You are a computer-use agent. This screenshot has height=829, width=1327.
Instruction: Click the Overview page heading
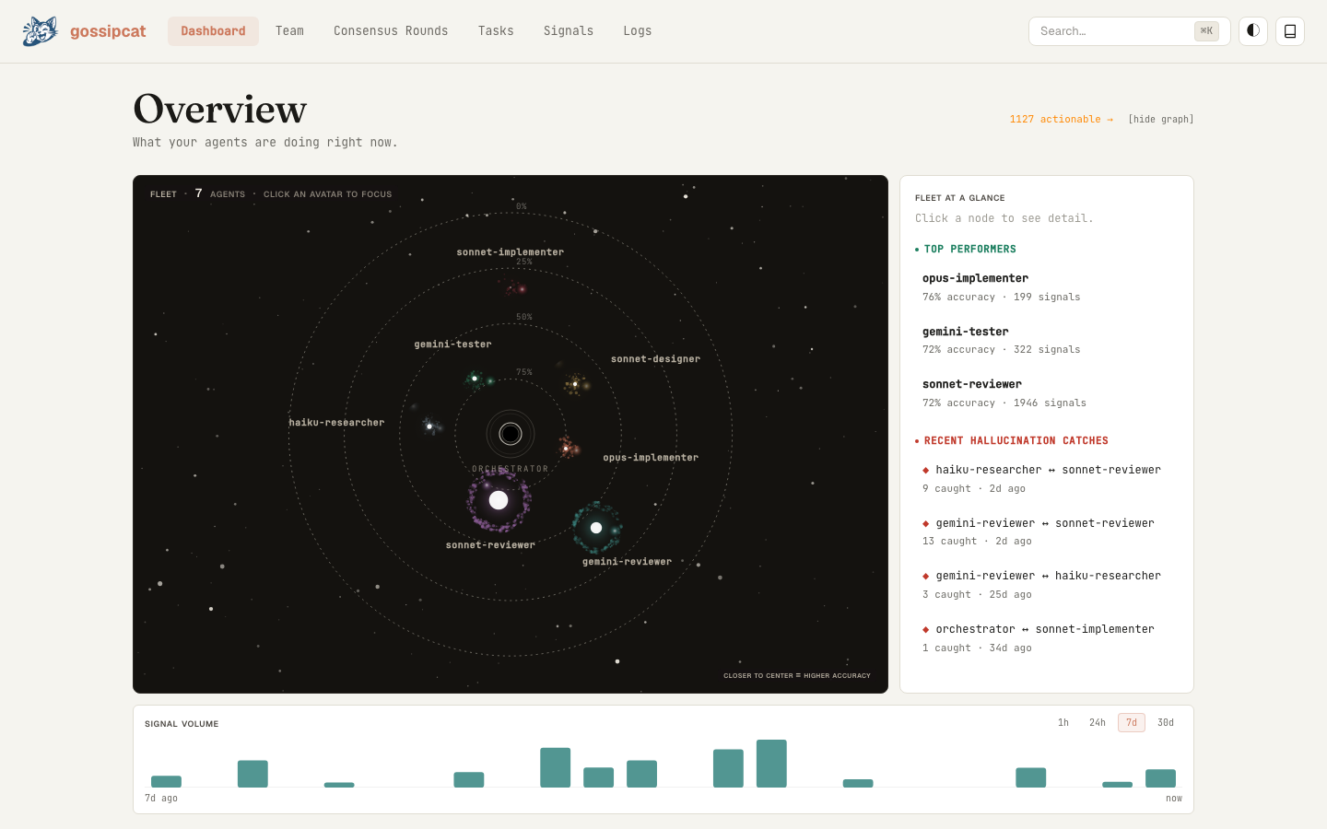click(220, 109)
